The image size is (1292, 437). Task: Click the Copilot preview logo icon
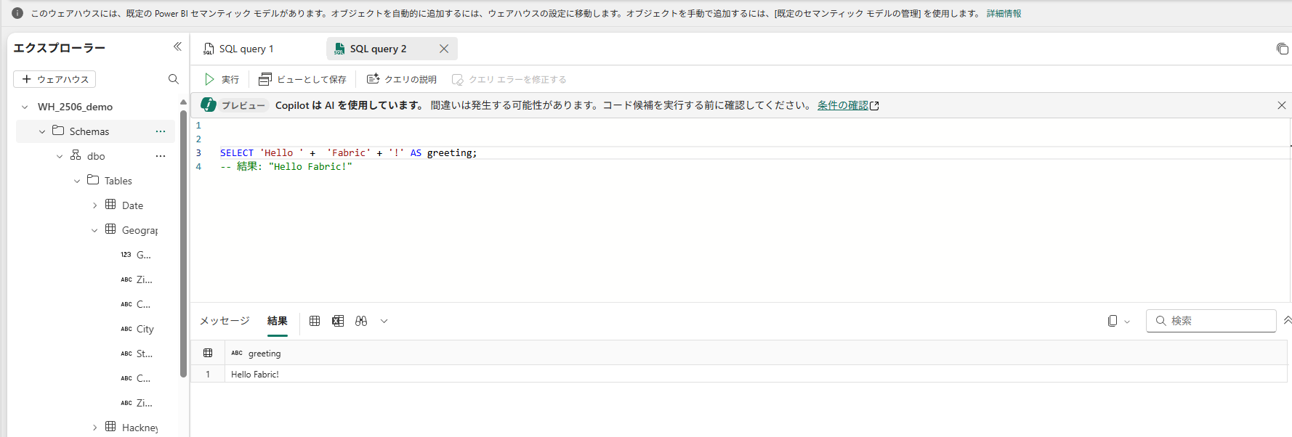pyautogui.click(x=209, y=105)
